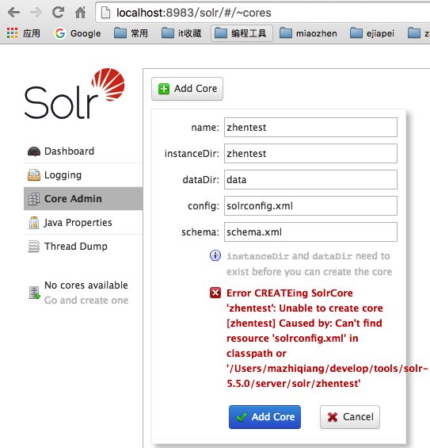430x448 pixels.
Task: Click the Logging inbox icon
Action: pyautogui.click(x=34, y=175)
